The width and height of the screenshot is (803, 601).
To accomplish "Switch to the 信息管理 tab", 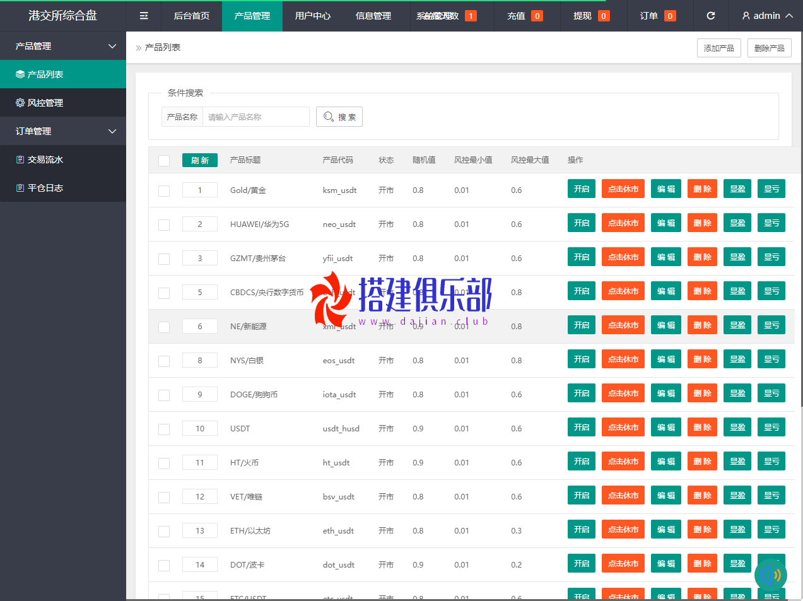I will coord(373,16).
